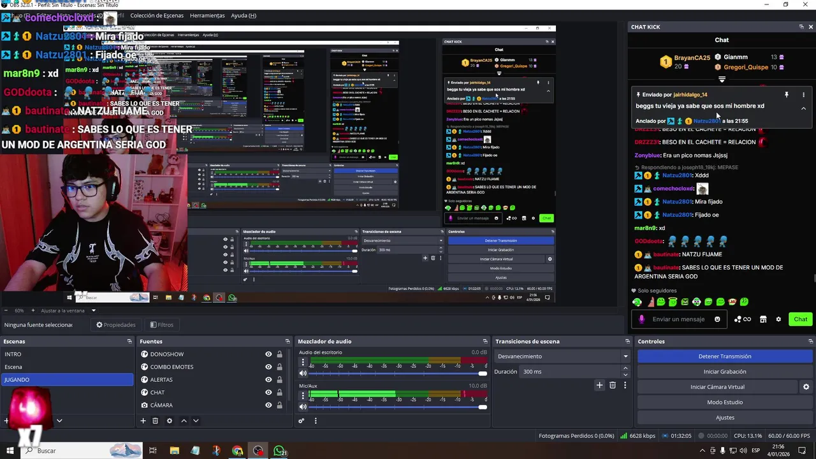Open Ajustes settings
Viewport: 816px width, 459px height.
click(x=725, y=418)
